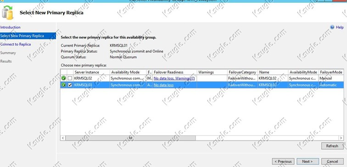This screenshot has width=347, height=167.
Task: Click the horizontal scrollbar left arrow
Action: click(x=63, y=138)
